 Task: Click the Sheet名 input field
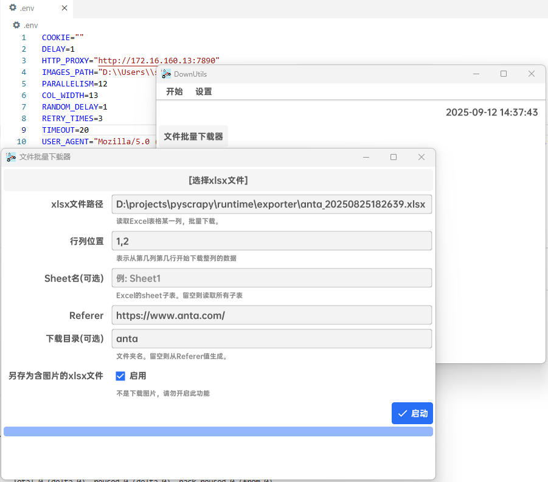pyautogui.click(x=271, y=278)
